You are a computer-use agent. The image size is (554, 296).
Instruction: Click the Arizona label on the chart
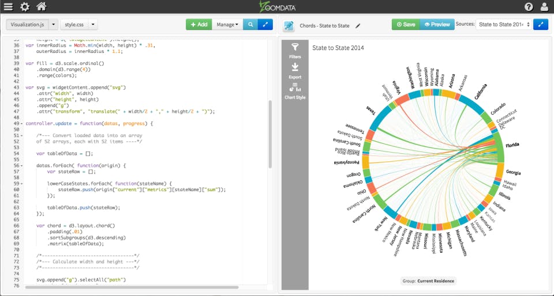451,81
